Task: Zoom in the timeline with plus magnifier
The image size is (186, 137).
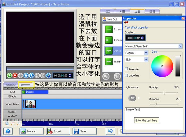Action: [x=12, y=123]
